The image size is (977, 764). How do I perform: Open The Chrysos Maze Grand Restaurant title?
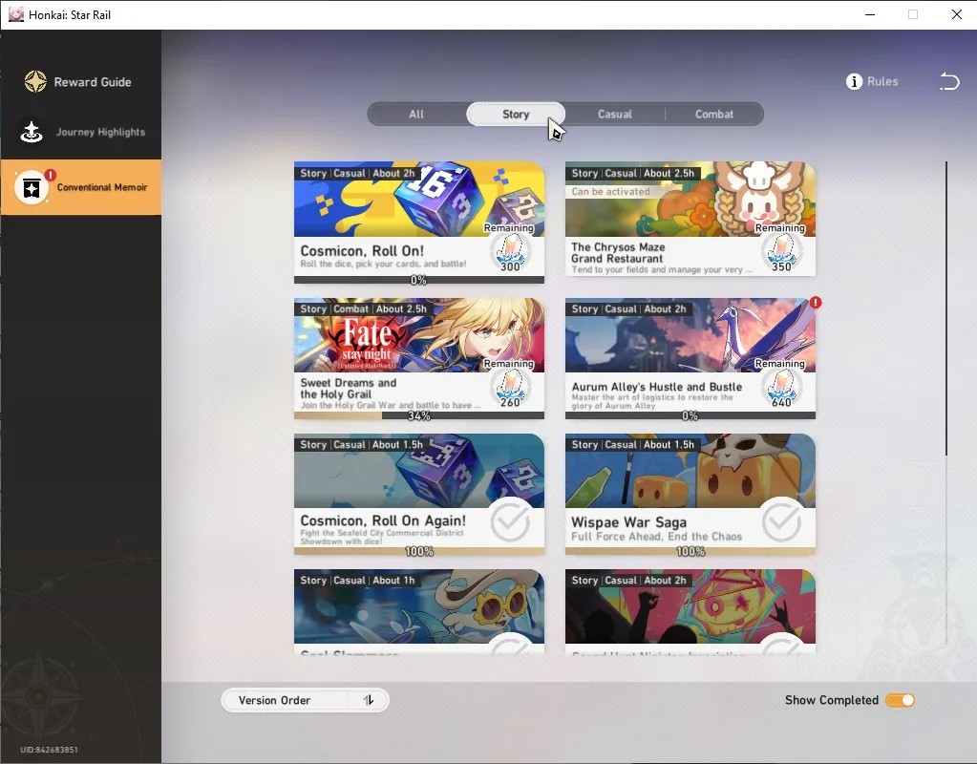click(x=618, y=252)
